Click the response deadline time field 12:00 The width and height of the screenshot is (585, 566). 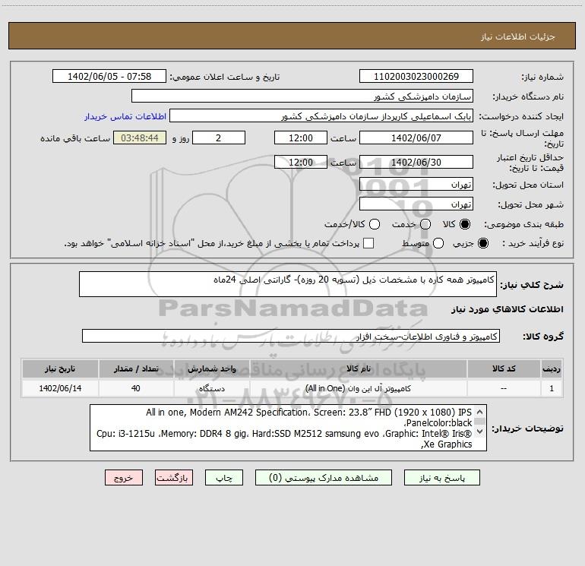coord(301,138)
